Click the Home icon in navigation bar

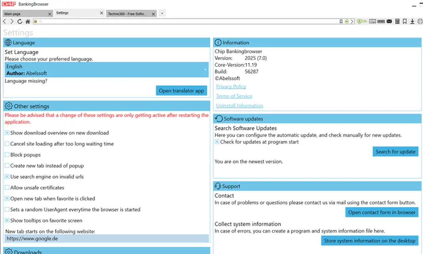click(28, 21)
